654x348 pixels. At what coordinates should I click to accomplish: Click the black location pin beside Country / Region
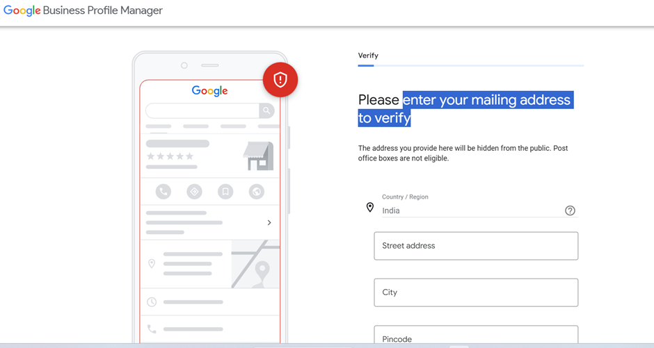pyautogui.click(x=370, y=207)
